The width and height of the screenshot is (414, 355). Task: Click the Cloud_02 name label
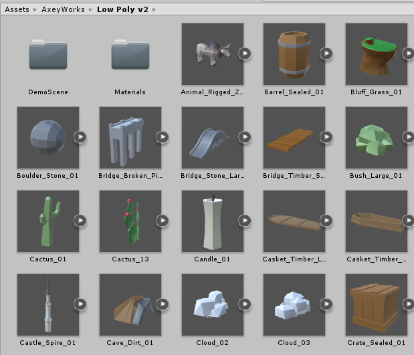pyautogui.click(x=212, y=343)
